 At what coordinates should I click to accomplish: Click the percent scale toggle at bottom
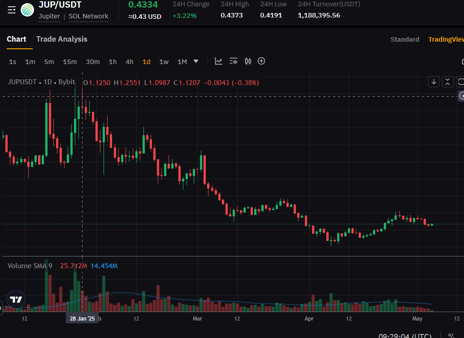coord(451,335)
